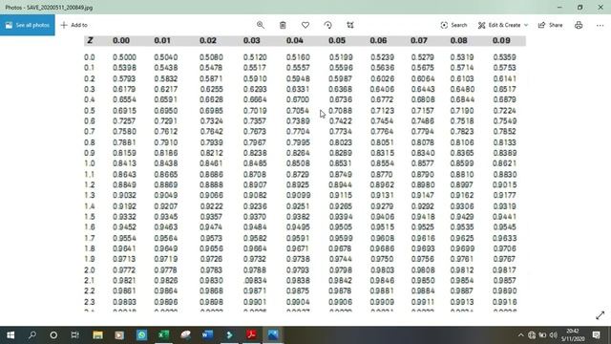Click table value 0.9505
Image resolution: width=611 pixels, height=344 pixels.
[x=340, y=227]
